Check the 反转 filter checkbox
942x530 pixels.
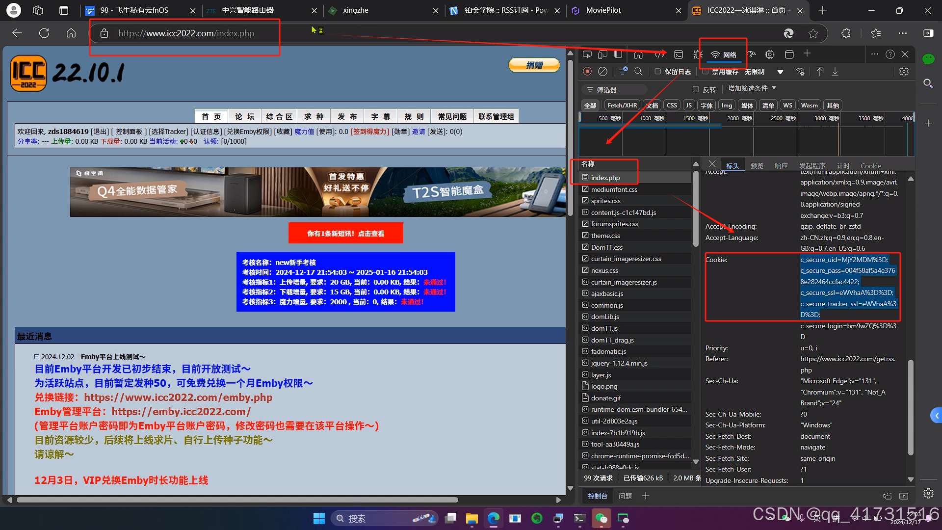pos(696,89)
